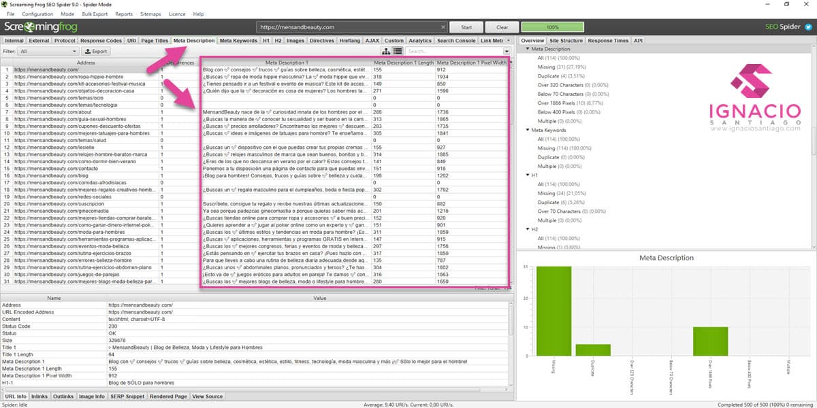Screen dimensions: 817x408
Task: Open the Overview tab in right panel
Action: pyautogui.click(x=532, y=41)
